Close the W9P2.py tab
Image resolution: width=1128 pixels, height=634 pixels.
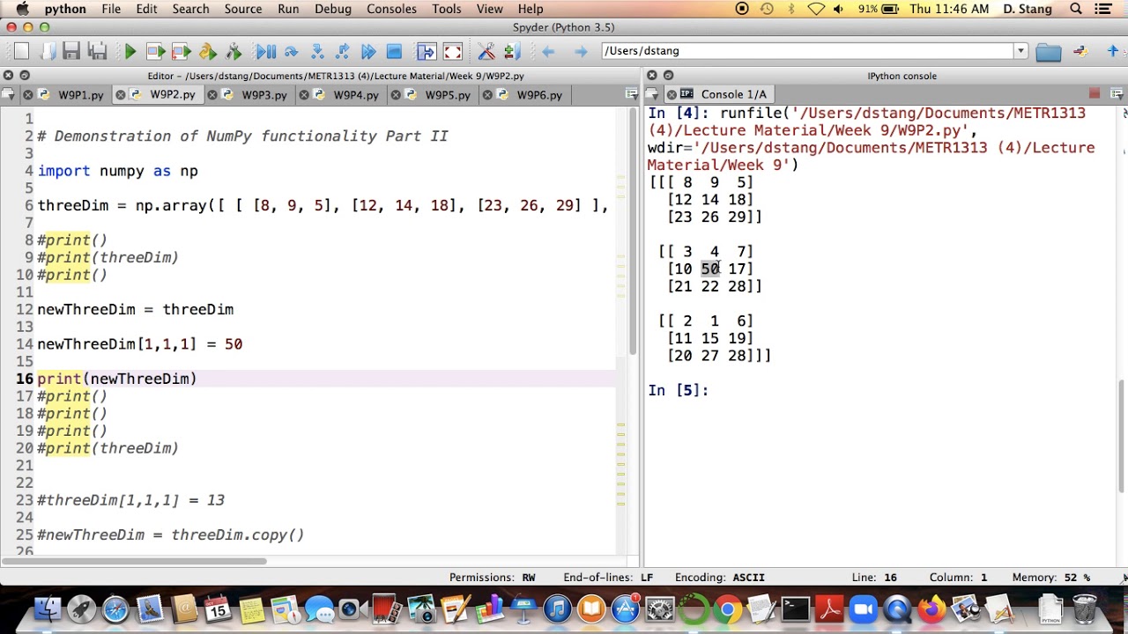121,94
